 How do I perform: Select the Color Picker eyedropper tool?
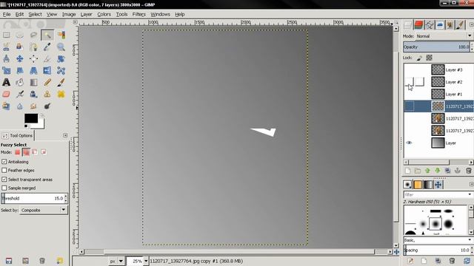pos(47,47)
